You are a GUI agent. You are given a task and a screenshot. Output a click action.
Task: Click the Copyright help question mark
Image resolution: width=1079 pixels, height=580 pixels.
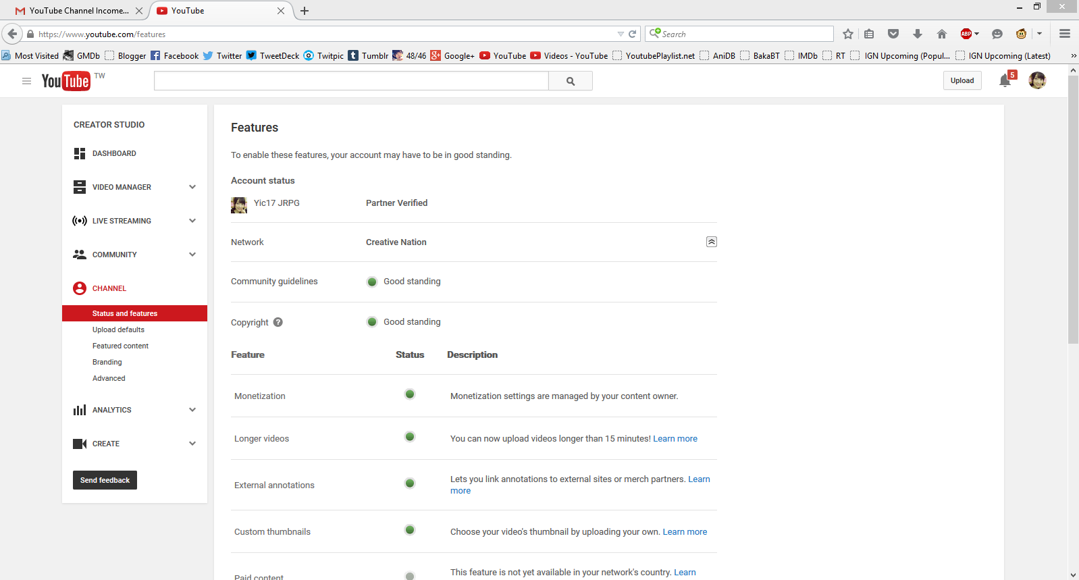pos(278,322)
